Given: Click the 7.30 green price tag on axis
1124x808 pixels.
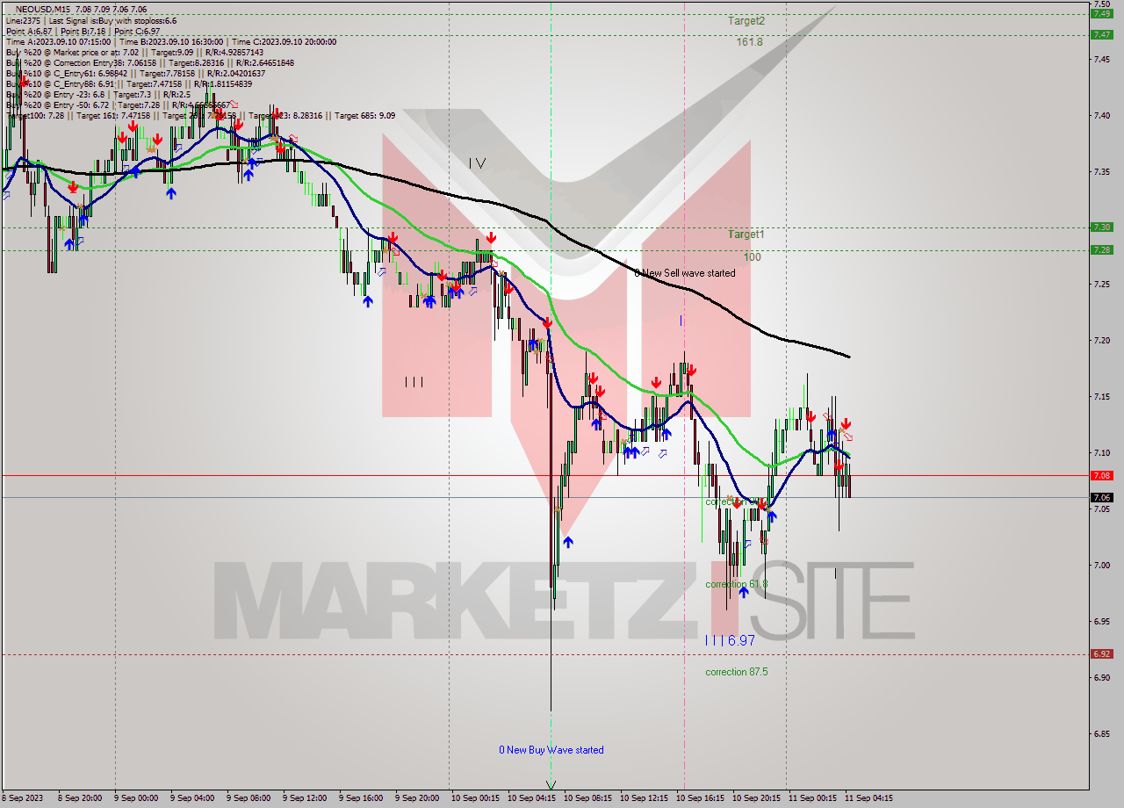Looking at the screenshot, I should pyautogui.click(x=1101, y=227).
